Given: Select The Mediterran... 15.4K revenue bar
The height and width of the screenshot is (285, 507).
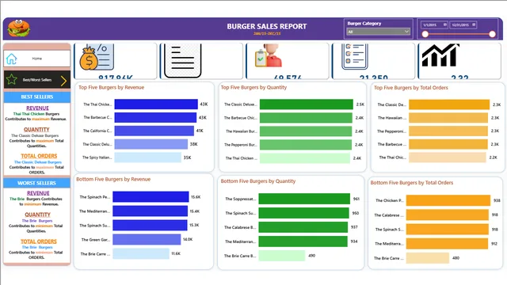Looking at the screenshot, I should click(150, 211).
